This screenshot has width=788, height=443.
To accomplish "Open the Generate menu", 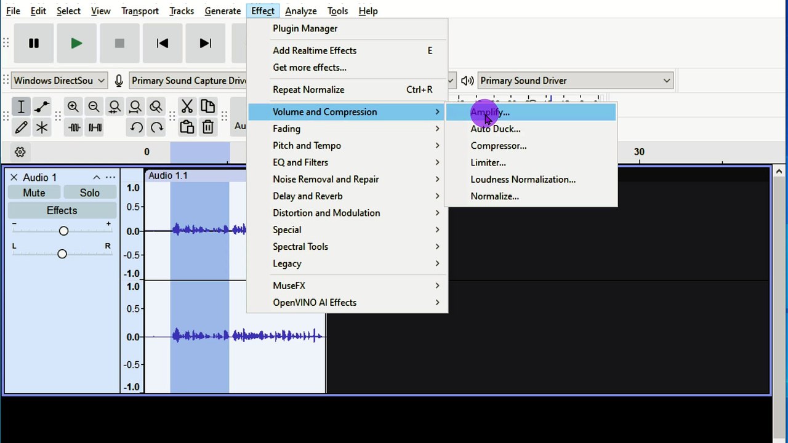I will [223, 11].
